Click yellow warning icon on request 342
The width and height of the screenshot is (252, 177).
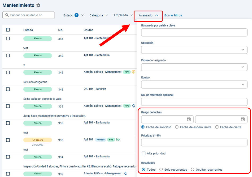[x=133, y=72]
